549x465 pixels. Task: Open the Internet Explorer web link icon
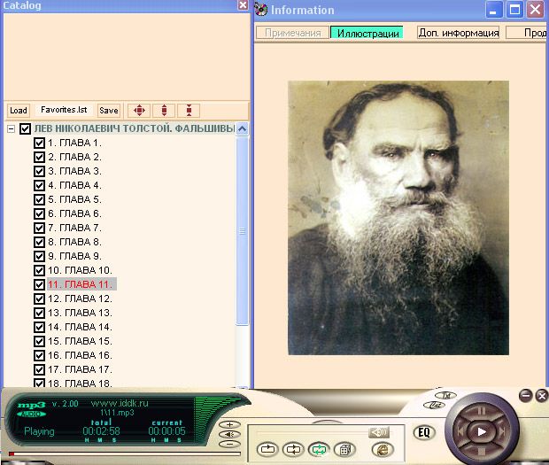(382, 449)
